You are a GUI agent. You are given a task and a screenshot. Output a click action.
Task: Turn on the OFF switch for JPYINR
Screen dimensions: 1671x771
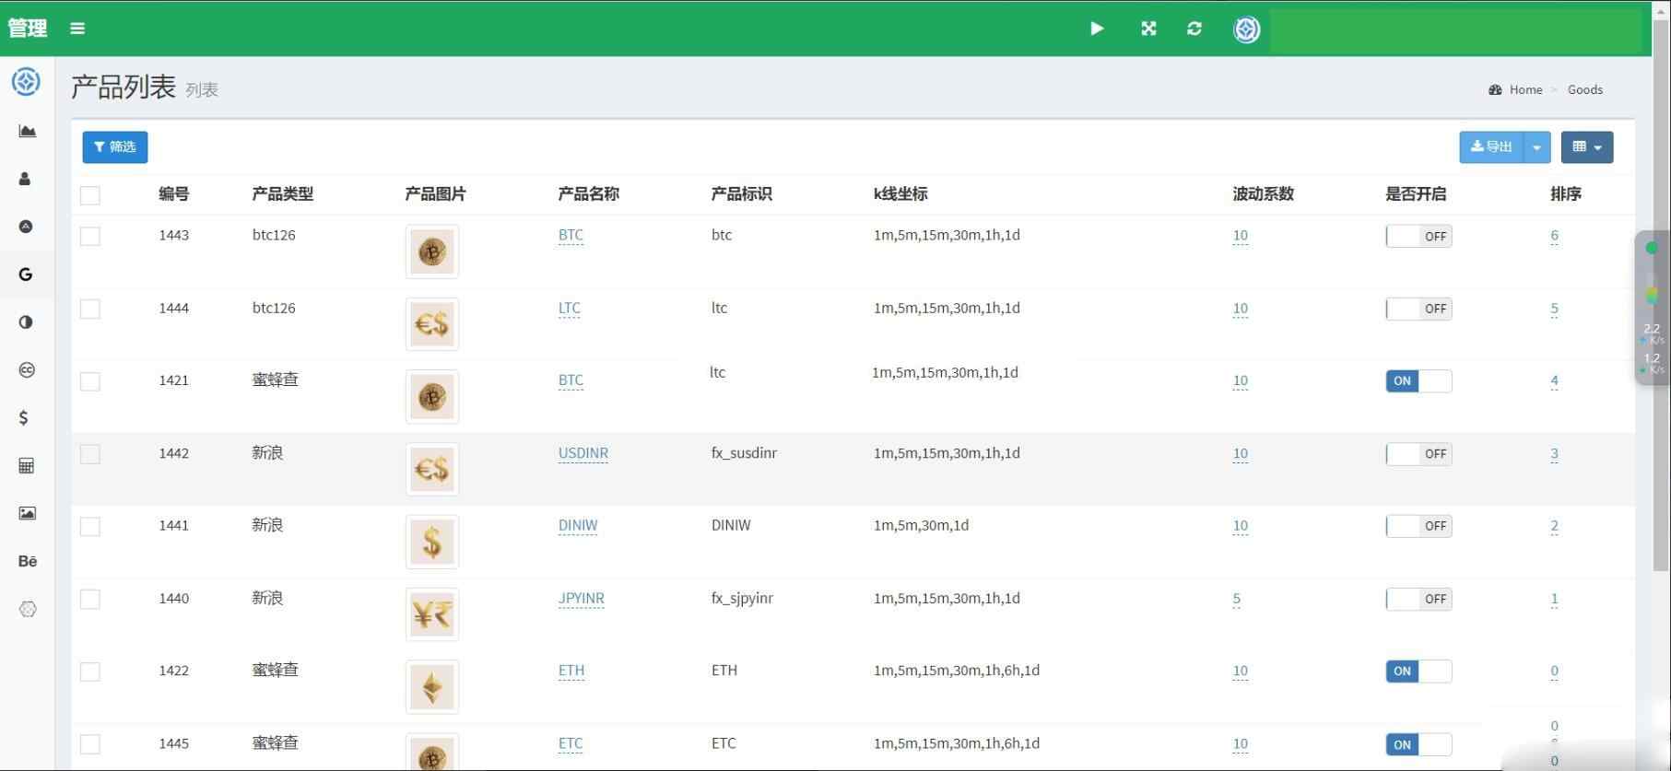(x=1418, y=599)
